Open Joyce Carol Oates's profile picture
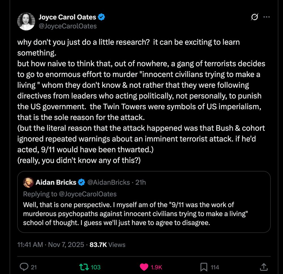The width and height of the screenshot is (283, 274). pos(26,22)
